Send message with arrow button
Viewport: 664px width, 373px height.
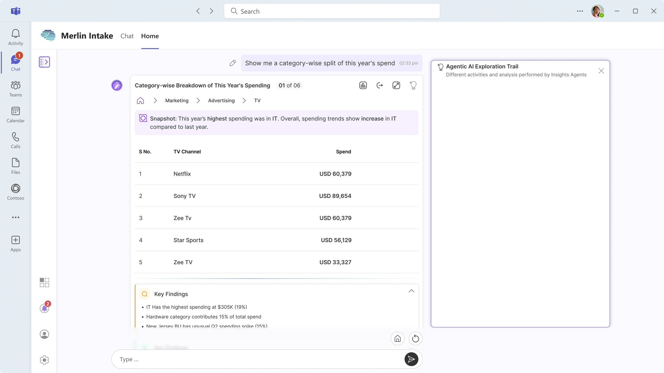(x=411, y=359)
